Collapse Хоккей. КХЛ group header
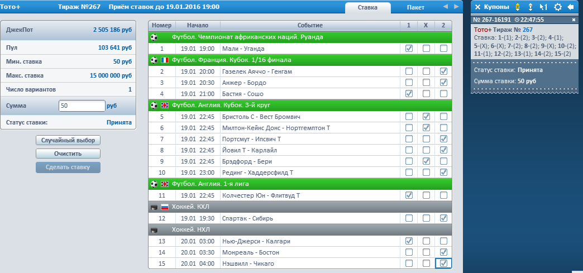The image size is (583, 273). tap(300, 207)
